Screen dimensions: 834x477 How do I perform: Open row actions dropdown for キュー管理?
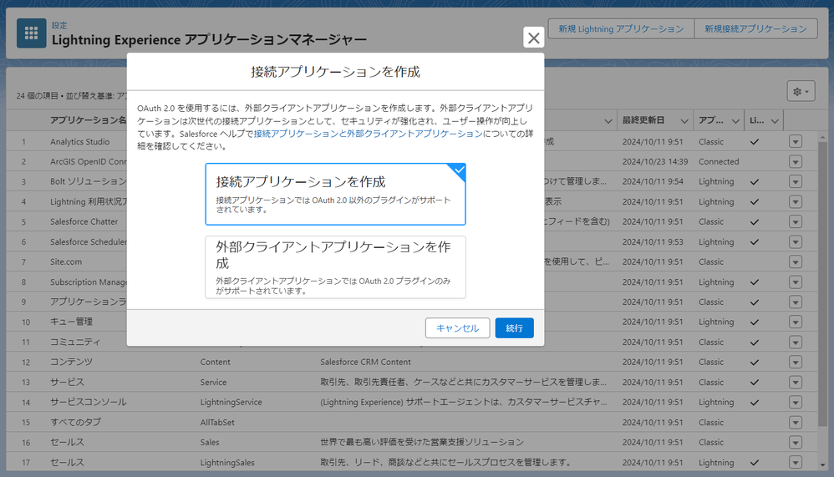click(796, 322)
